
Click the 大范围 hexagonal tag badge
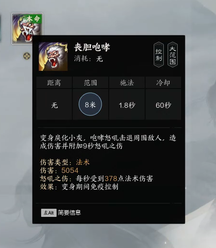pos(172,55)
